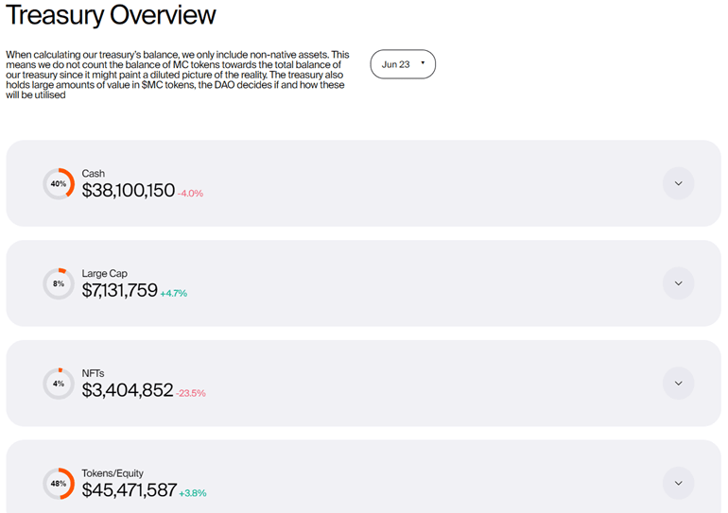This screenshot has width=728, height=513.
Task: Select the NFTs category label
Action: [94, 374]
